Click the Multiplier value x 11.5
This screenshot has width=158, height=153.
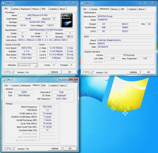(x=27, y=51)
